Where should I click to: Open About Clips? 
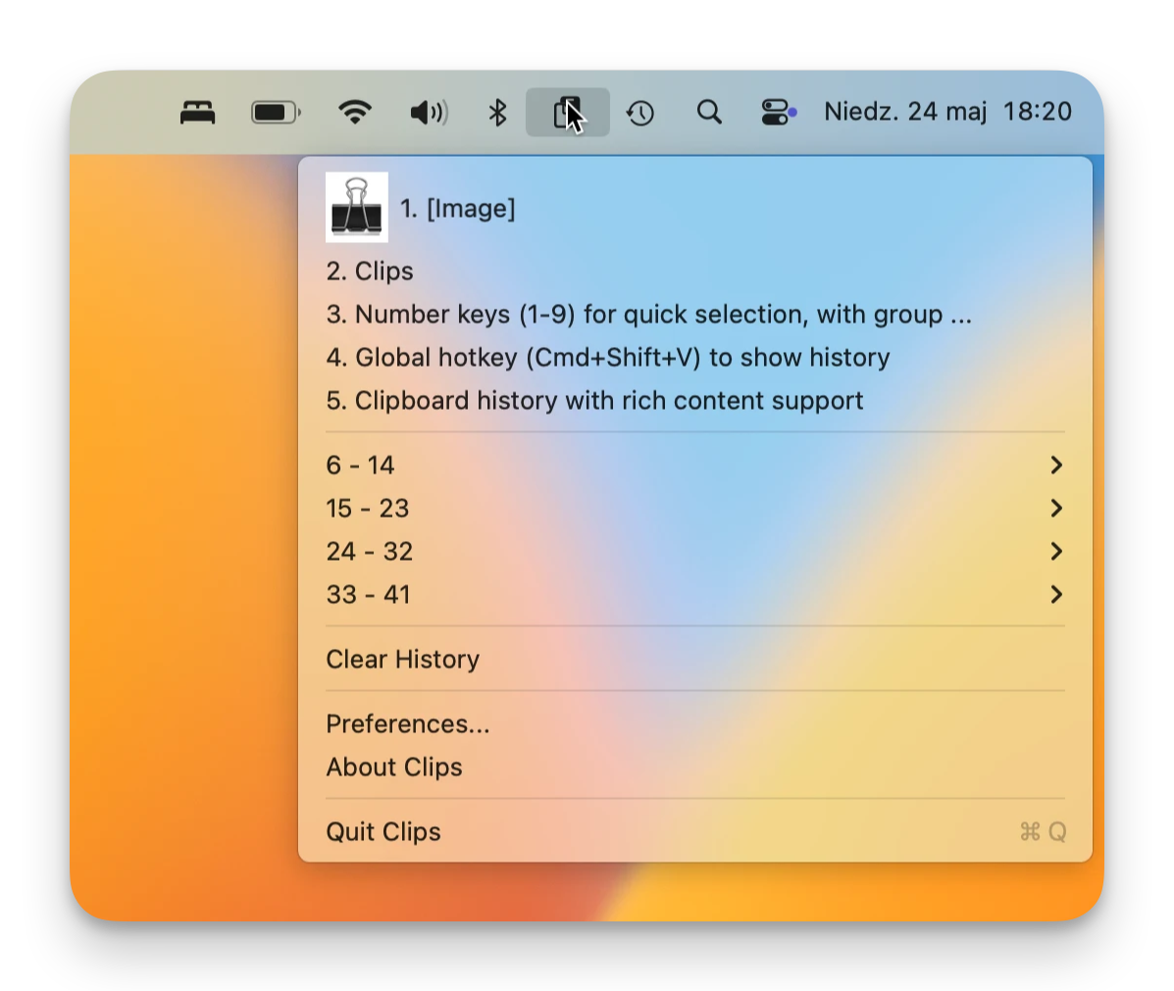click(x=694, y=768)
